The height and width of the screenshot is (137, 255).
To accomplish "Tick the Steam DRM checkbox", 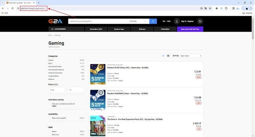I will pos(50,132).
